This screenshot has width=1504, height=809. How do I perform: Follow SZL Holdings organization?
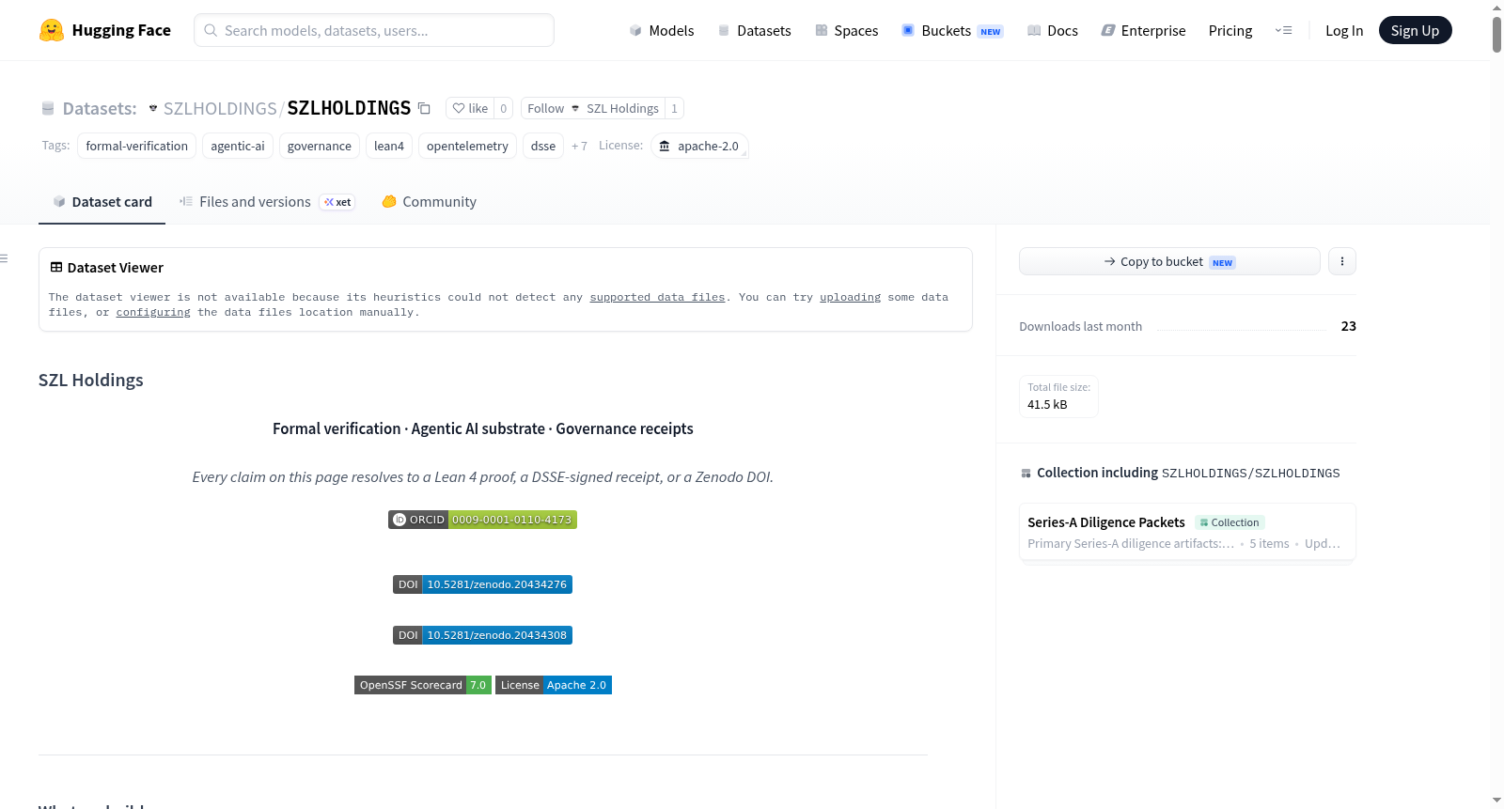pyautogui.click(x=592, y=108)
